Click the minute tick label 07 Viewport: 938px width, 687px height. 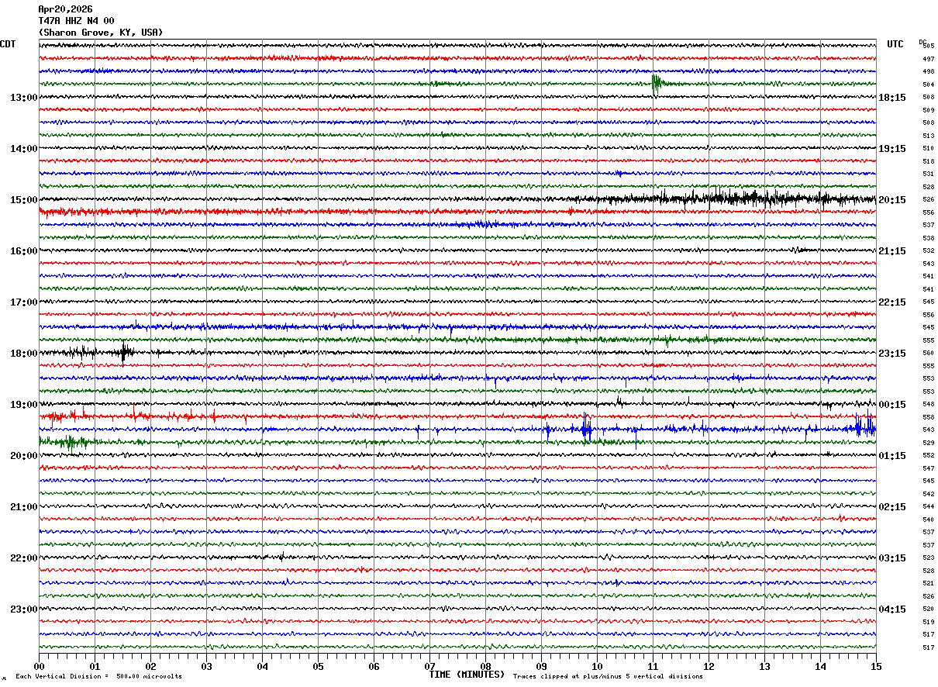[x=429, y=666]
